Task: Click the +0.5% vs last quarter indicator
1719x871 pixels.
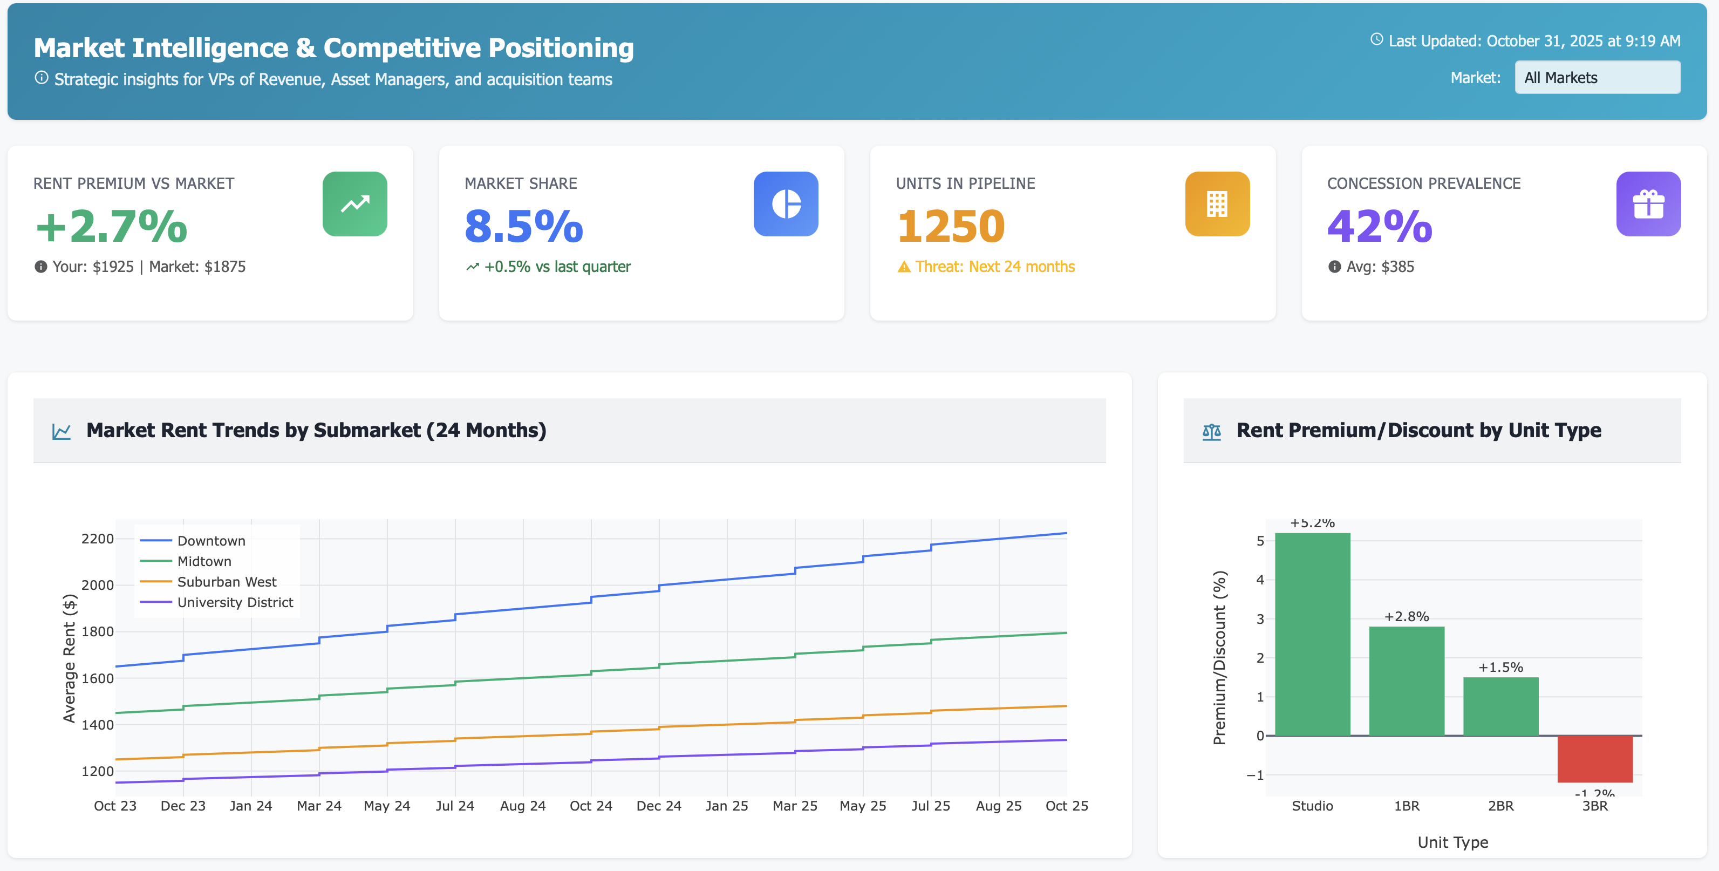Action: coord(549,266)
